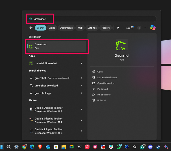Open WhatsApp from the taskbar
The height and width of the screenshot is (151, 171).
(x=119, y=147)
